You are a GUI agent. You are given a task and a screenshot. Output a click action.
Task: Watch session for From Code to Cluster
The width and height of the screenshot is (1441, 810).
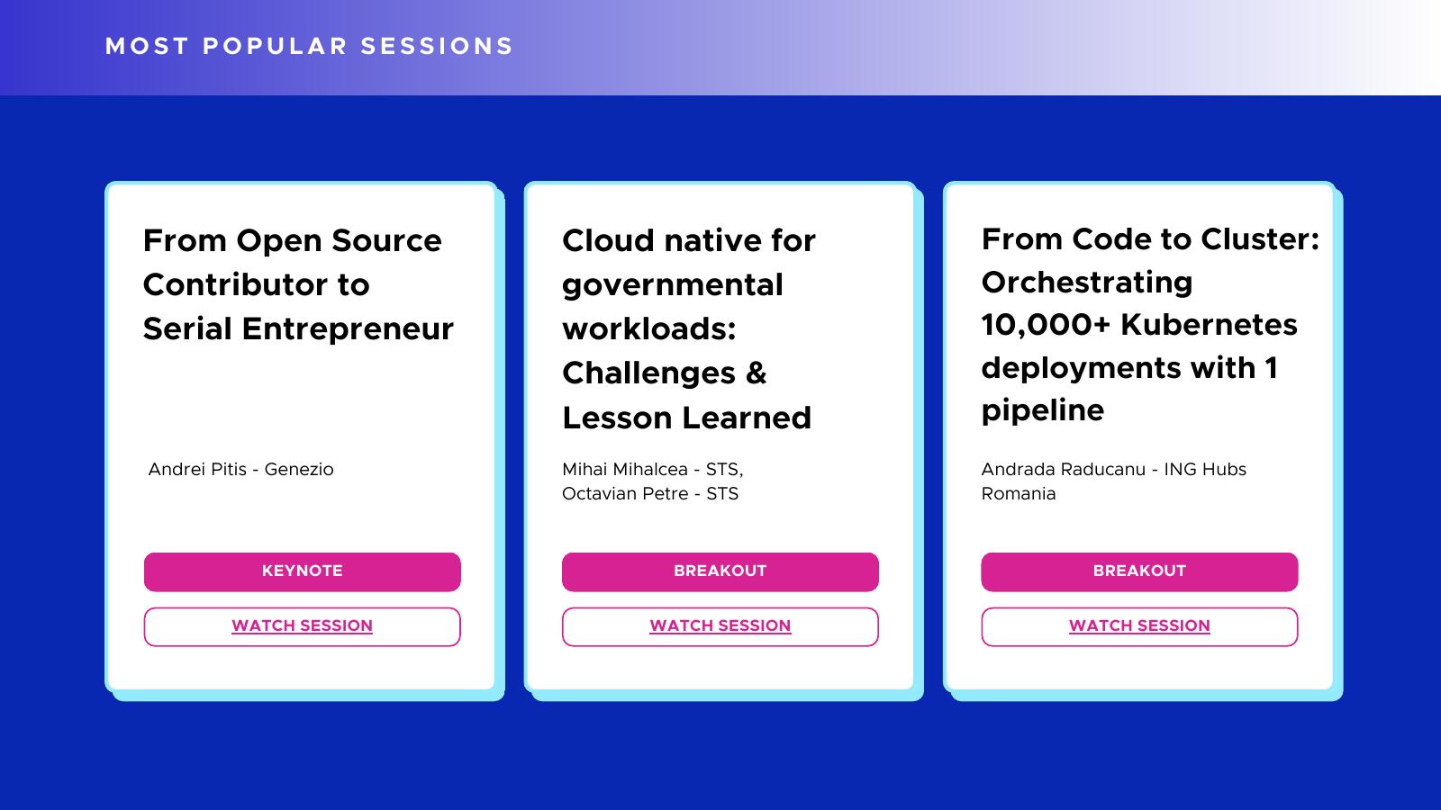click(1139, 626)
